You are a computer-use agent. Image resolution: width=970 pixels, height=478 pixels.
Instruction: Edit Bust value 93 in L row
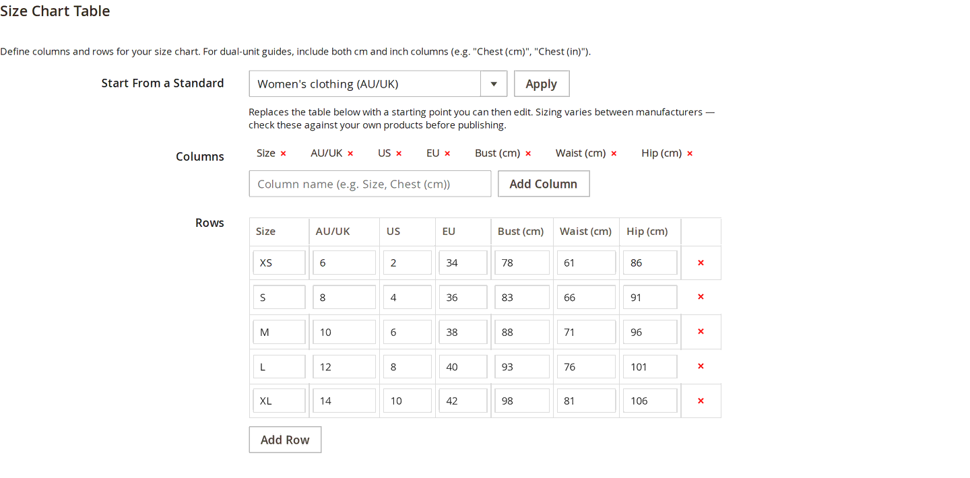point(522,366)
